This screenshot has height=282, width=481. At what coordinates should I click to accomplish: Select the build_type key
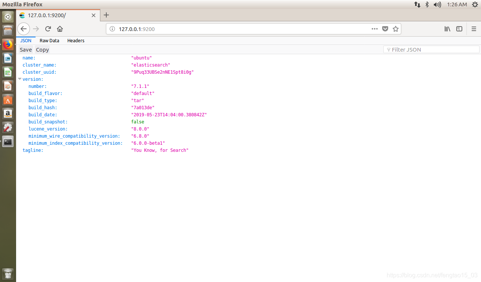point(43,101)
